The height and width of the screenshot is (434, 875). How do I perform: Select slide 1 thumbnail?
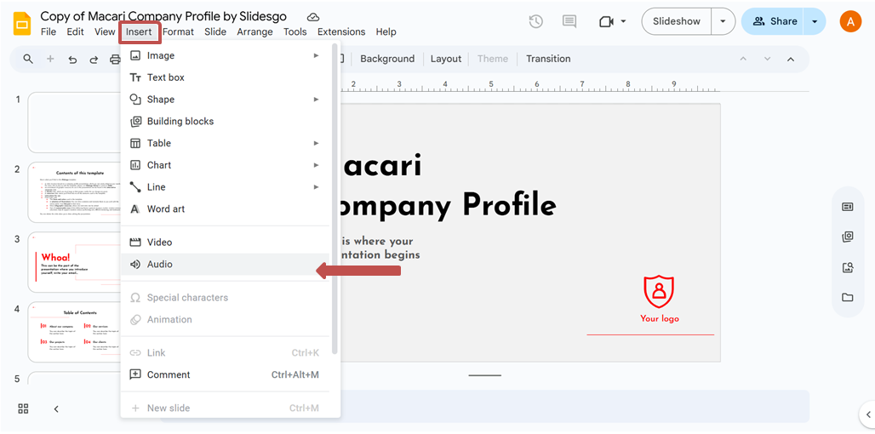pos(74,123)
